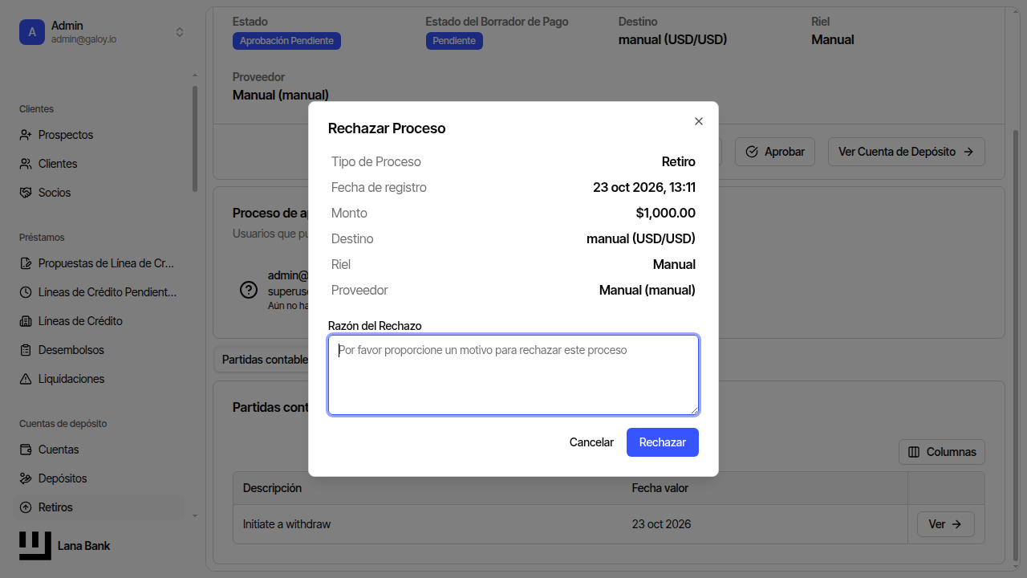
Task: Open Prospectos icon in sidebar
Action: 26,135
